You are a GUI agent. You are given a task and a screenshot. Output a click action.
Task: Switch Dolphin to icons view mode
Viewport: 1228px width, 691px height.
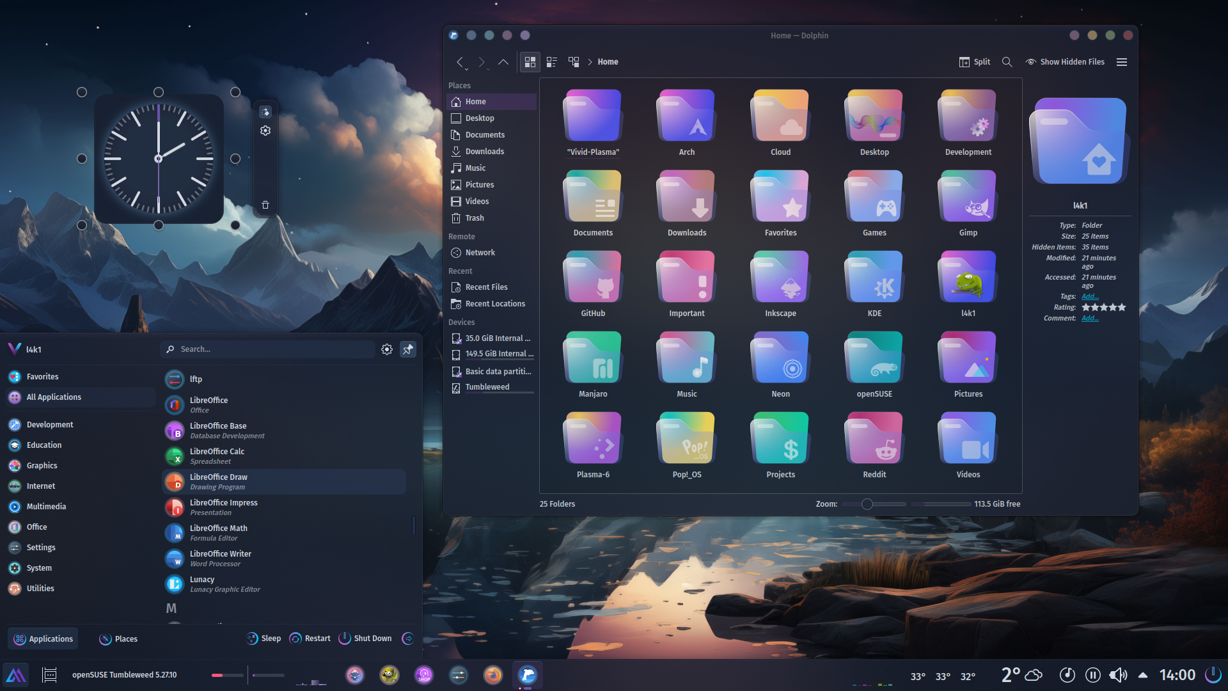tap(530, 61)
